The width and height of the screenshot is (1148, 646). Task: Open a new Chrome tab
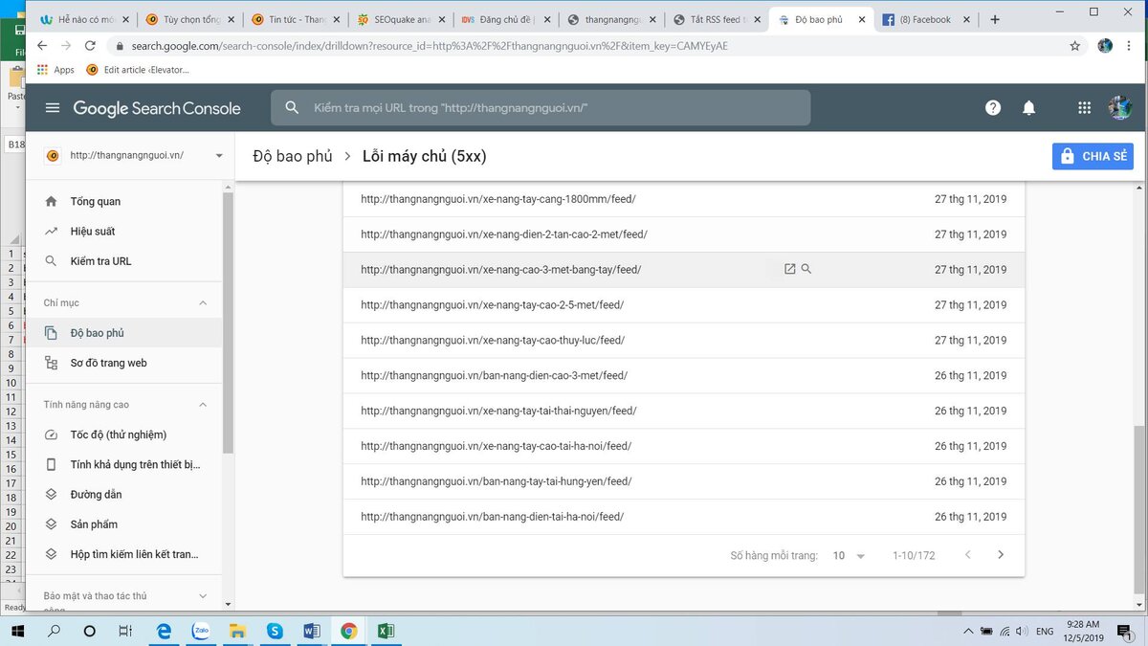click(x=995, y=19)
